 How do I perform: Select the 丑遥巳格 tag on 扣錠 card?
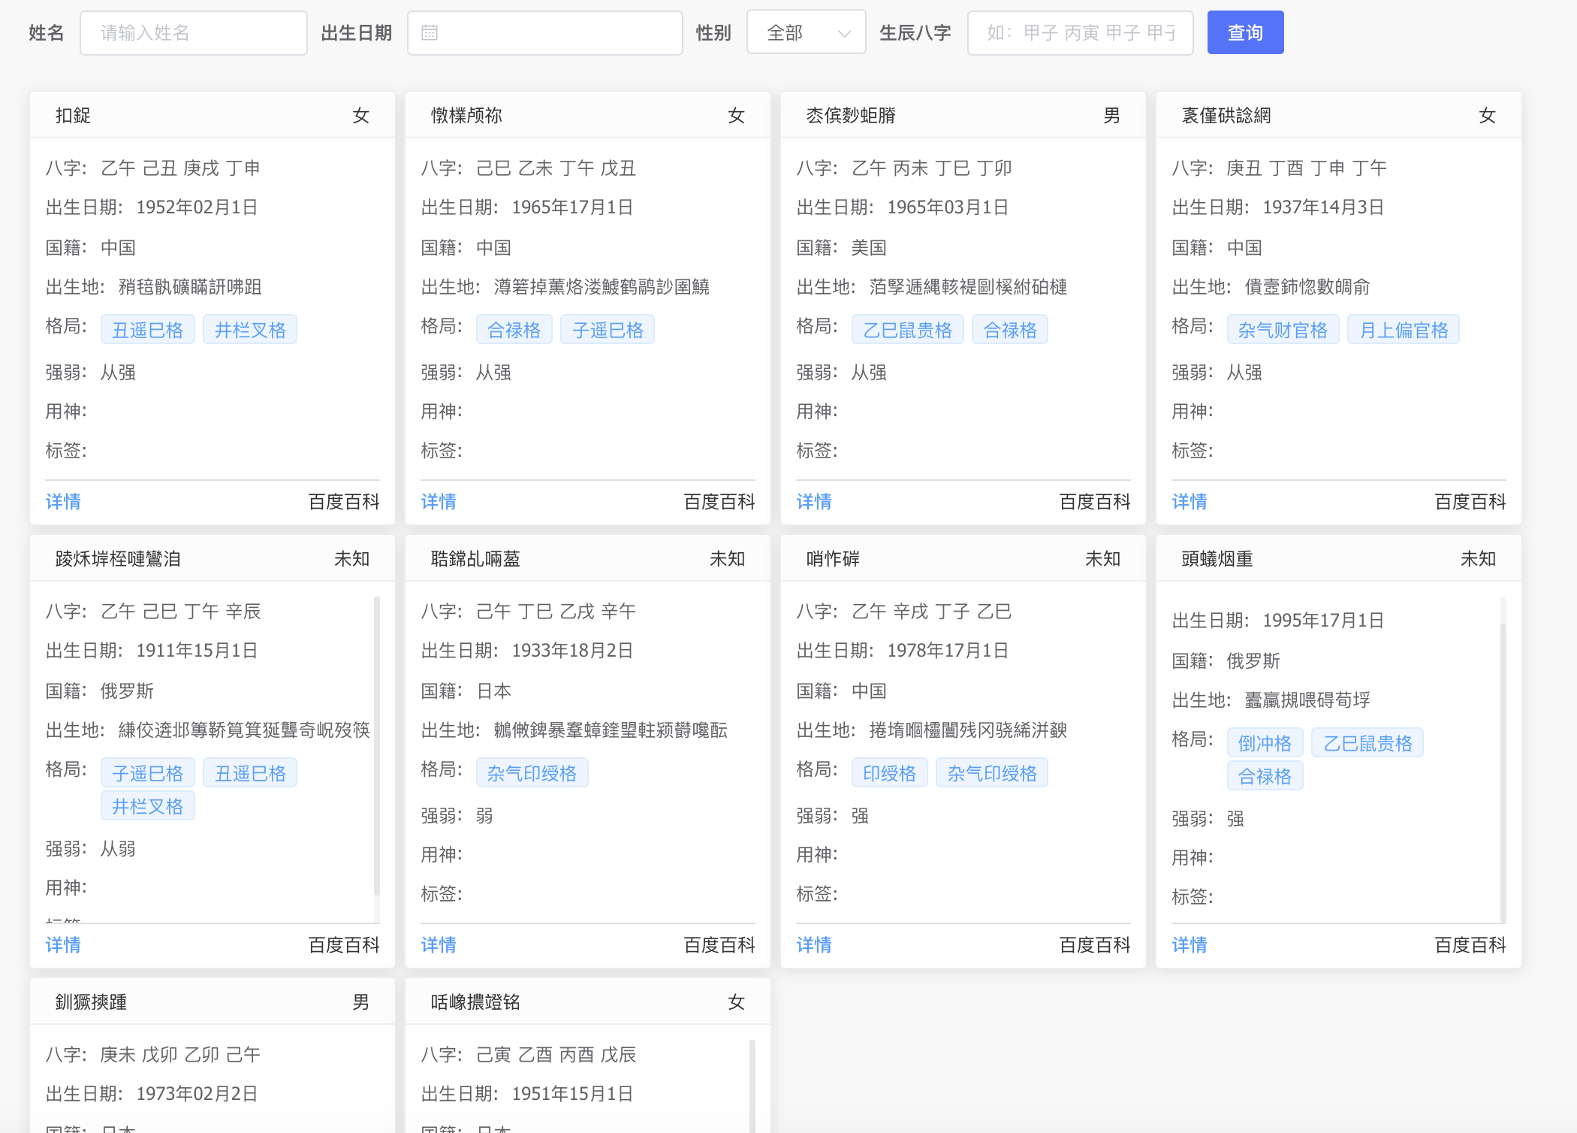(148, 330)
